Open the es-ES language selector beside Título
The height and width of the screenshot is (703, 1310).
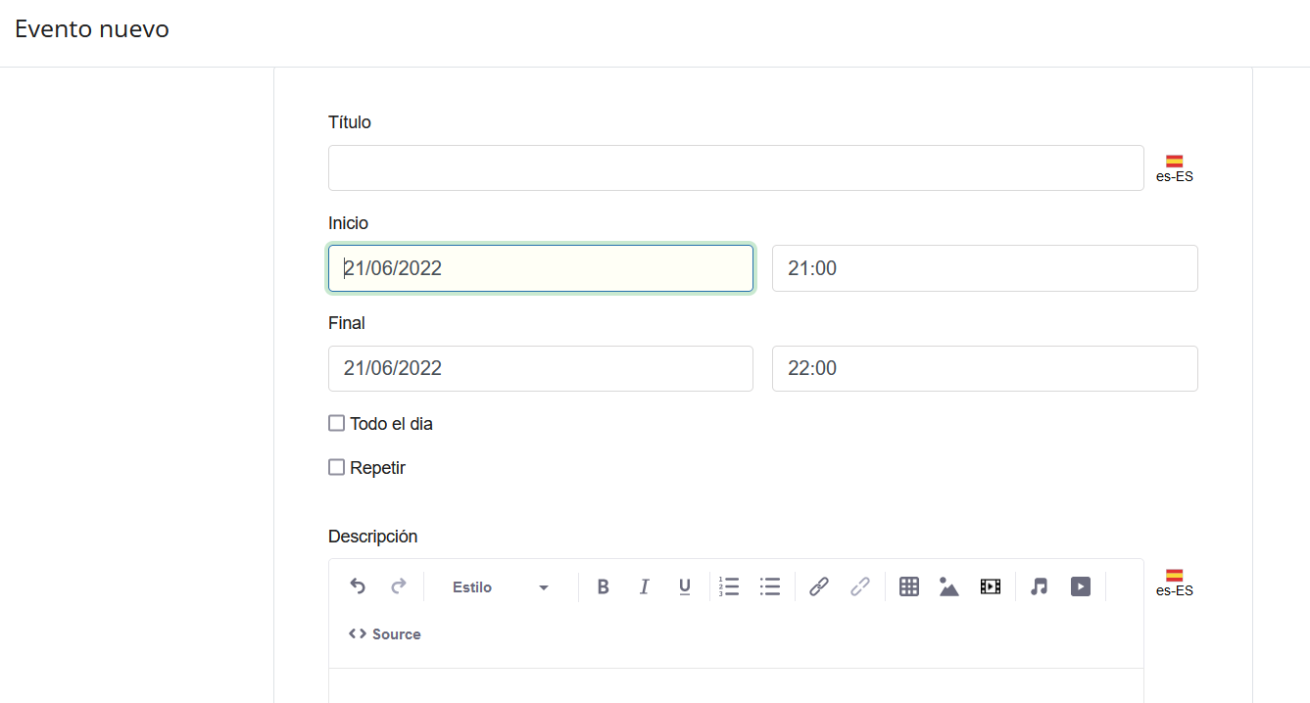coord(1174,168)
